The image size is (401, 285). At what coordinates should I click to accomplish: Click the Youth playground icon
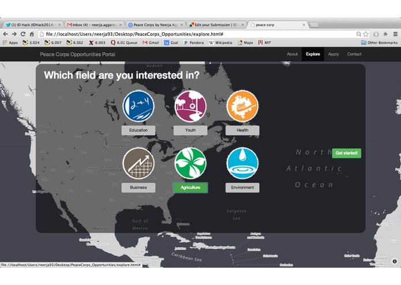190,106
